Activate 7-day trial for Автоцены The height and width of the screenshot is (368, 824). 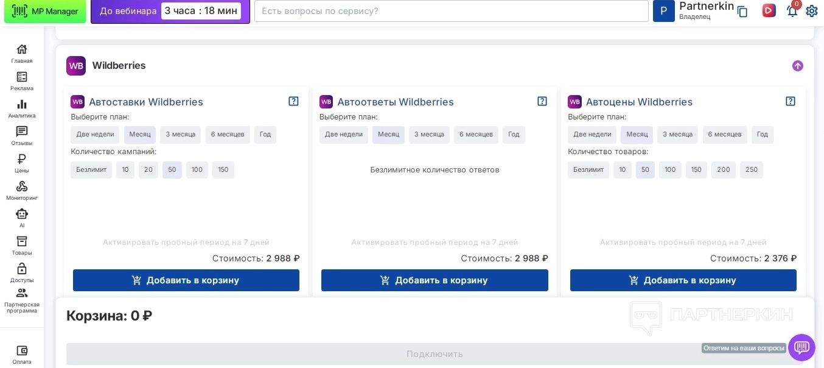683,242
